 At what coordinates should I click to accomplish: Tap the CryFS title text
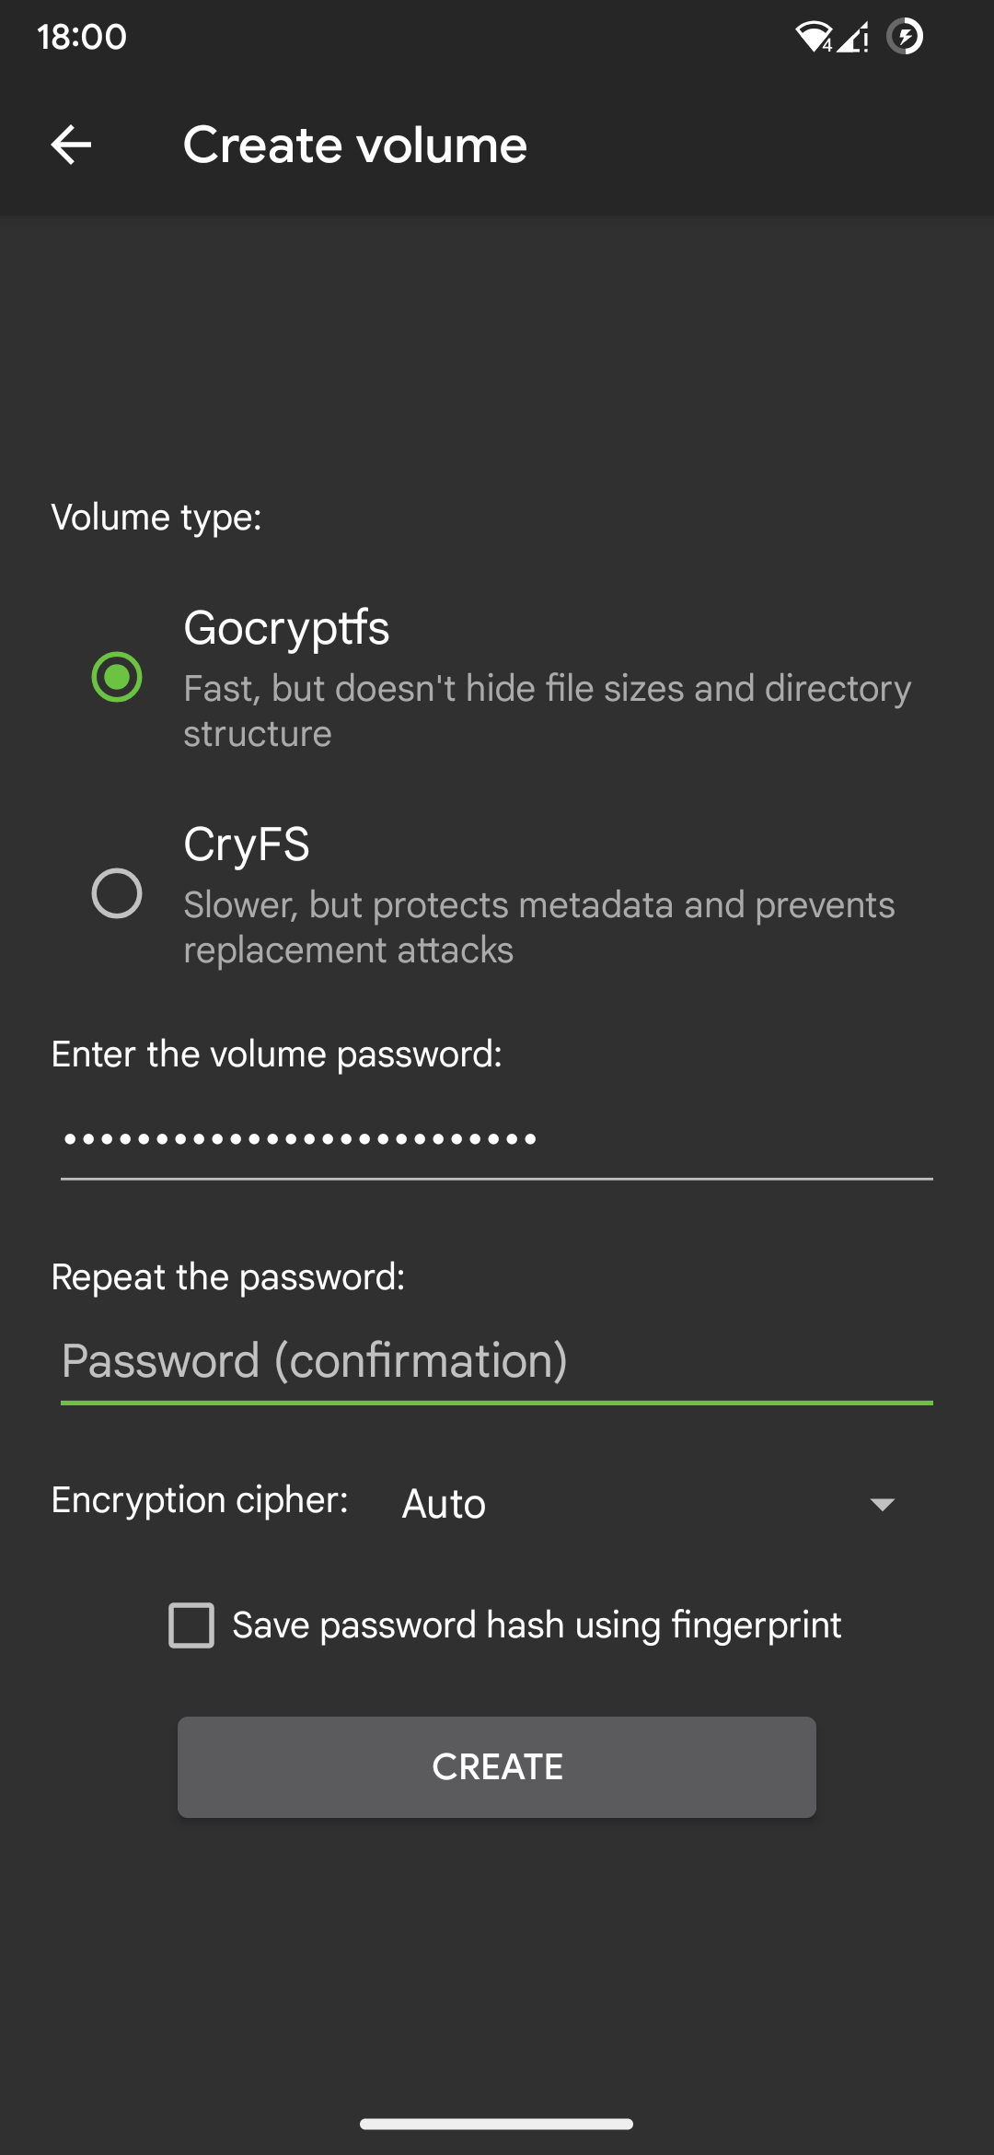(x=247, y=844)
